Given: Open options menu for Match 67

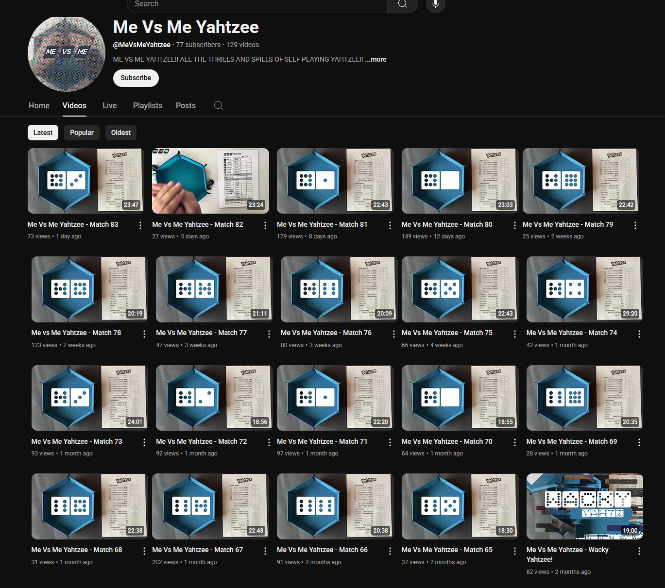Looking at the screenshot, I should pos(265,551).
